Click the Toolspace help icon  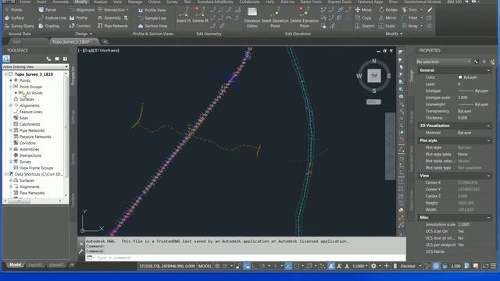65,59
